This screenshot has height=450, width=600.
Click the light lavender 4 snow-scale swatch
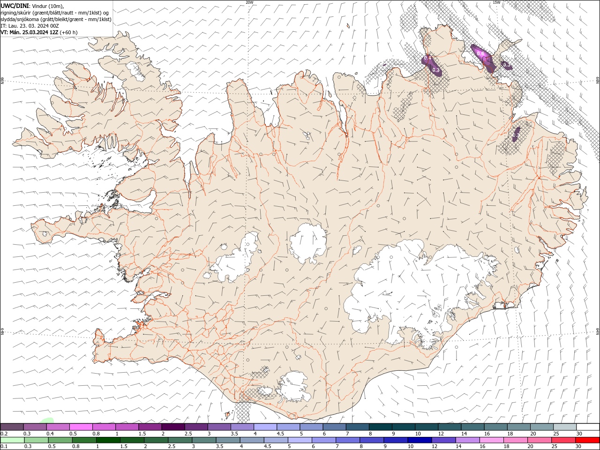(x=265, y=427)
